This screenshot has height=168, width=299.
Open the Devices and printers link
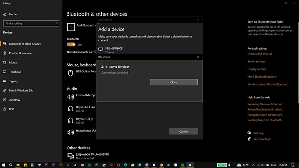coord(260,54)
